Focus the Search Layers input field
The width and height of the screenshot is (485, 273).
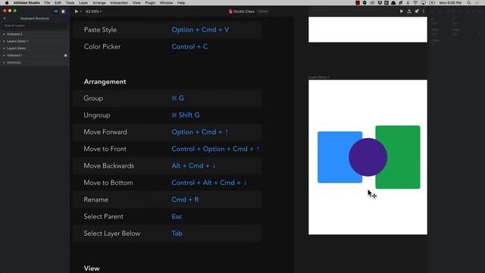35,25
